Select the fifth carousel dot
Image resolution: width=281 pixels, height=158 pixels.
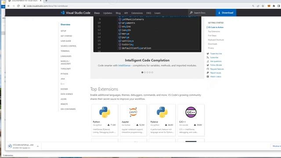pyautogui.click(x=152, y=72)
